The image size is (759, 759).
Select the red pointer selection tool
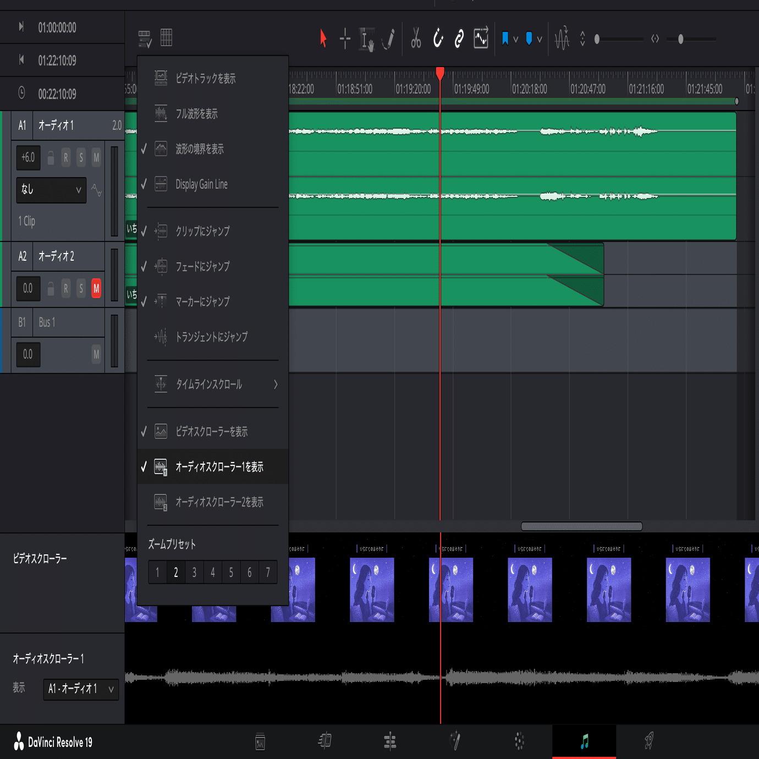pos(323,38)
